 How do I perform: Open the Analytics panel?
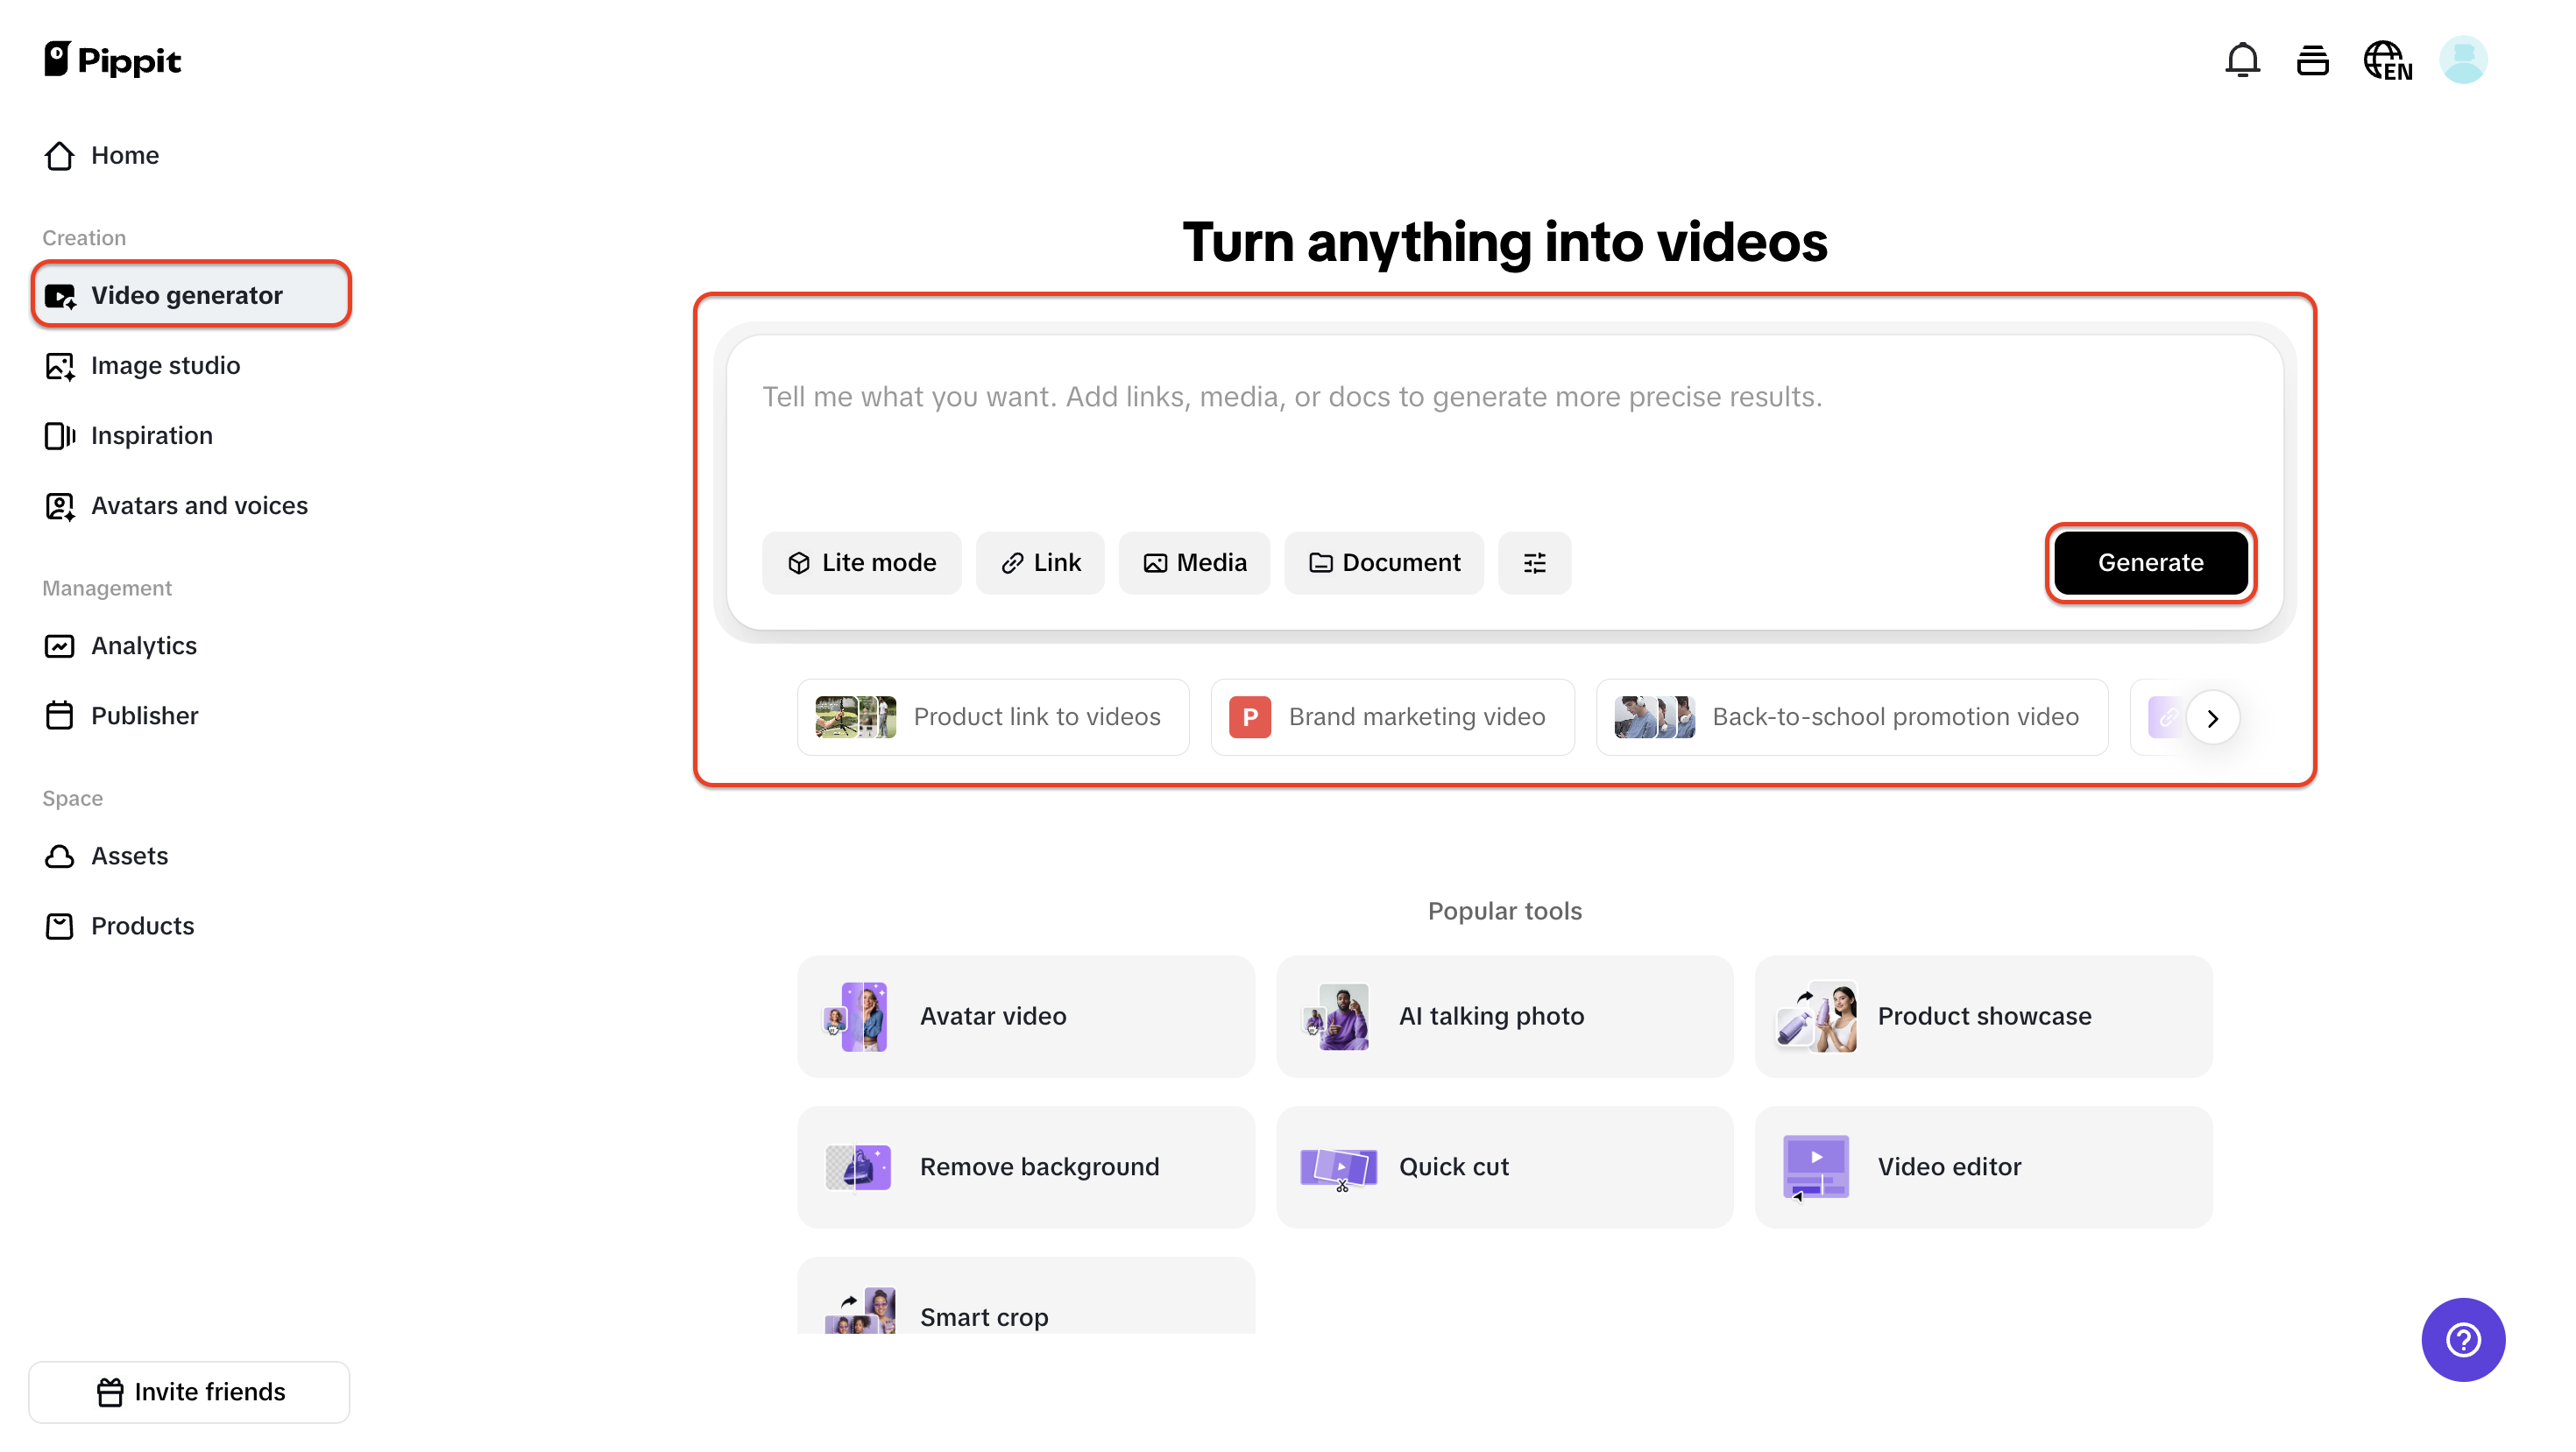click(x=144, y=645)
